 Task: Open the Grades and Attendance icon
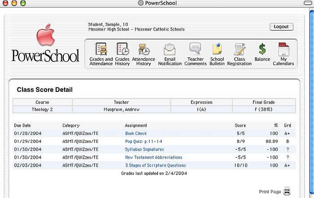[101, 49]
